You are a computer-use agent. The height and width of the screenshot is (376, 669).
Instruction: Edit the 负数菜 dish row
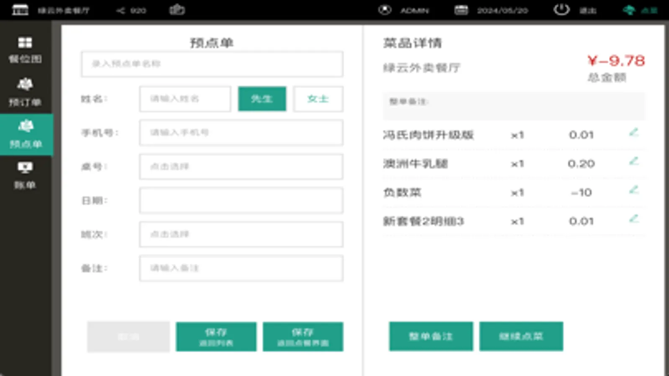point(634,190)
